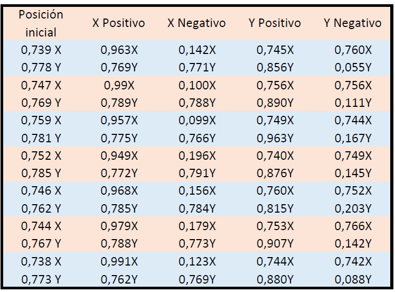This screenshot has height=292, width=395.
Task: Click the 0,957X cell
Action: click(x=119, y=121)
